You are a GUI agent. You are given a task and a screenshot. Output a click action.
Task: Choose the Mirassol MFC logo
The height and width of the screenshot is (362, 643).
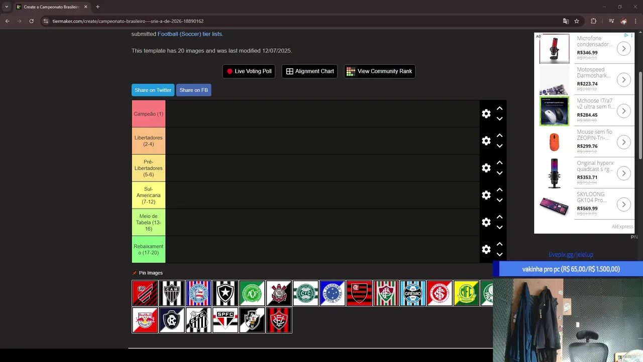467,293
